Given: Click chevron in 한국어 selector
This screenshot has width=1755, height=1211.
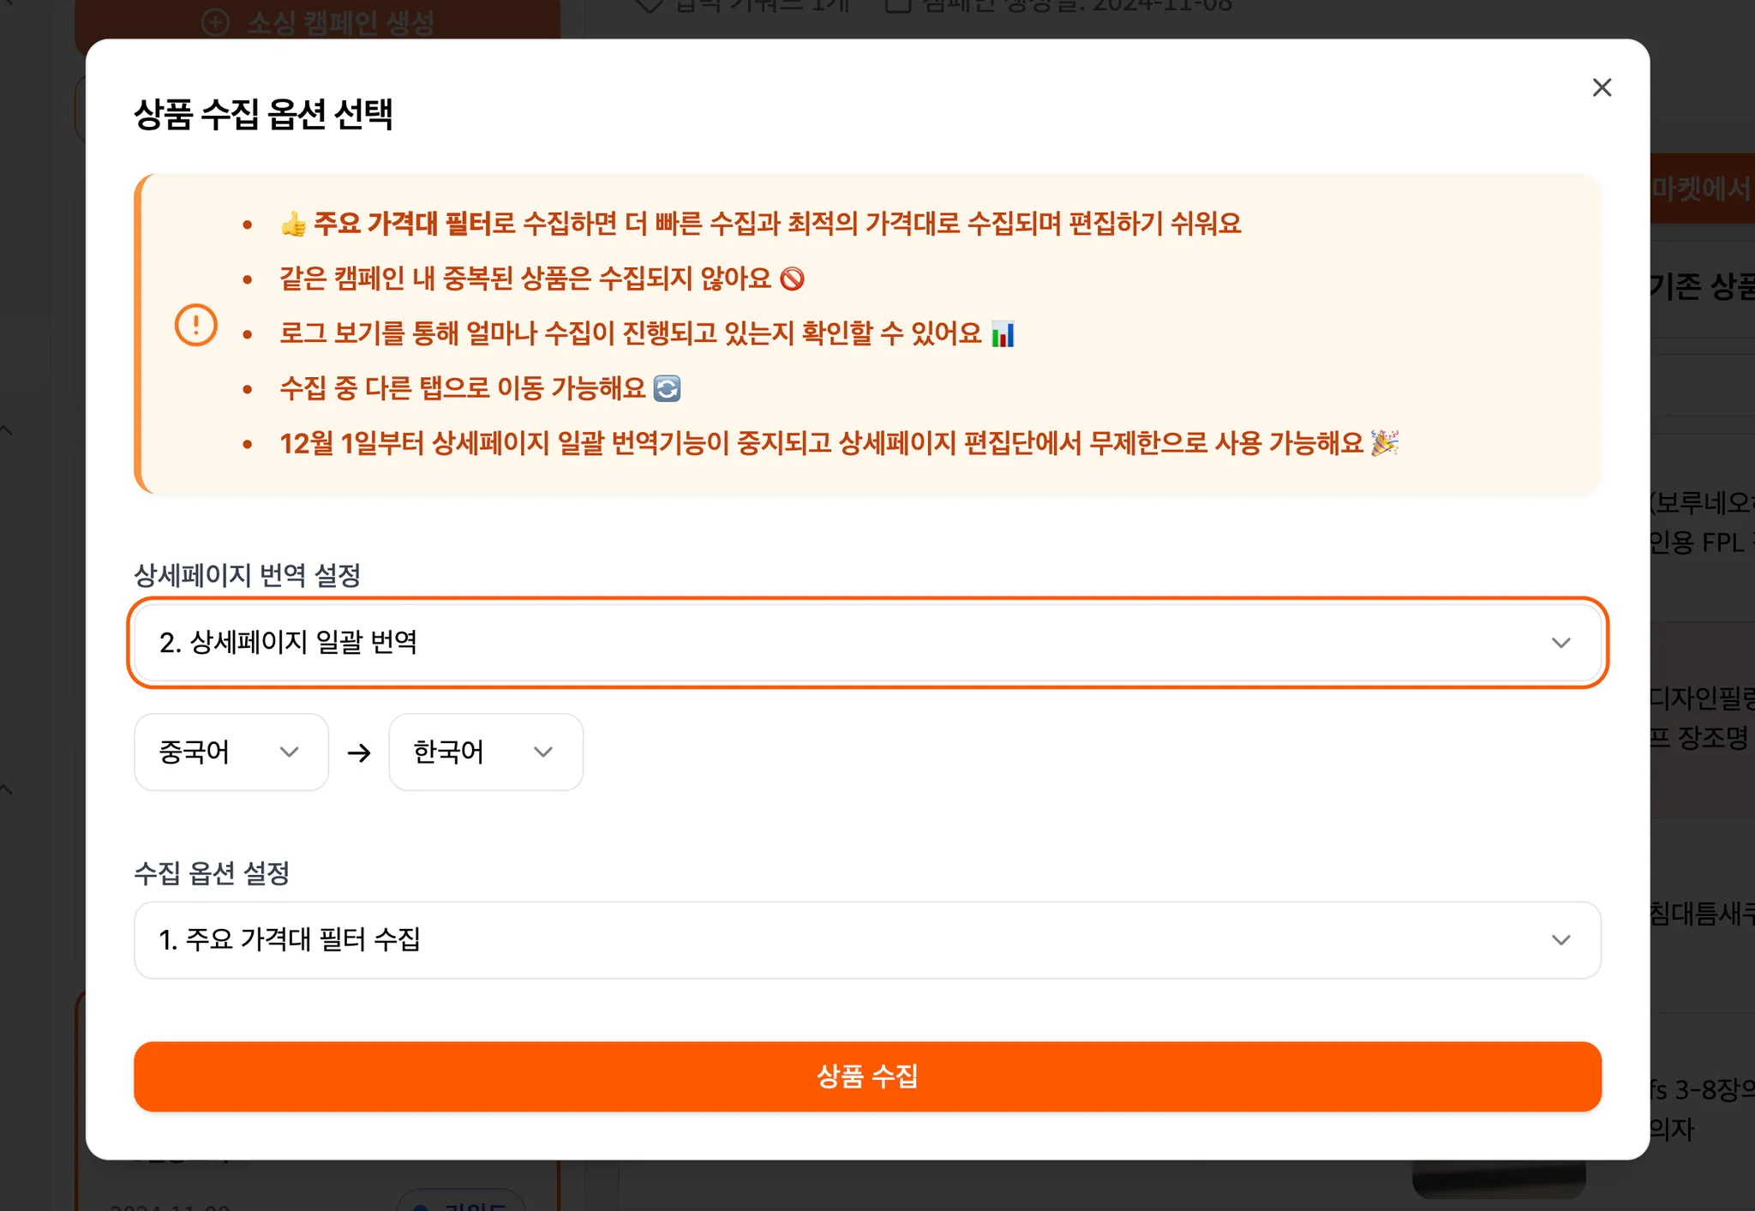Looking at the screenshot, I should pos(542,752).
